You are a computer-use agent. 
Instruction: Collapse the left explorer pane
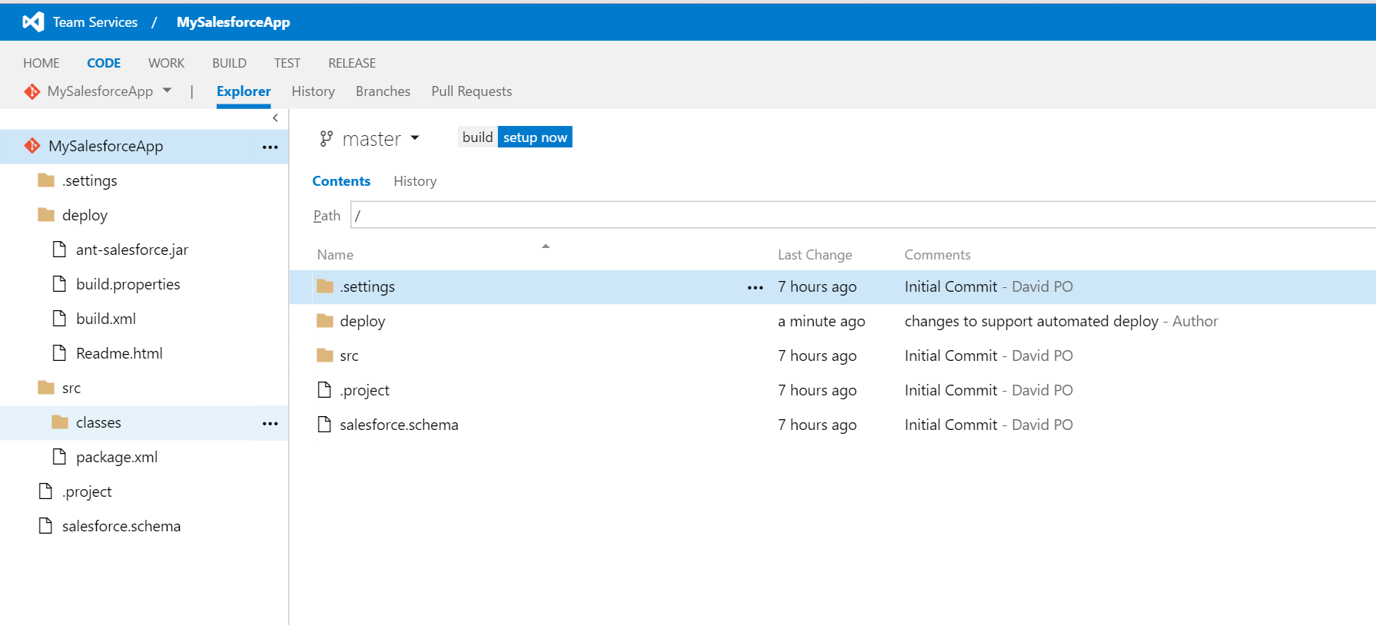coord(275,118)
